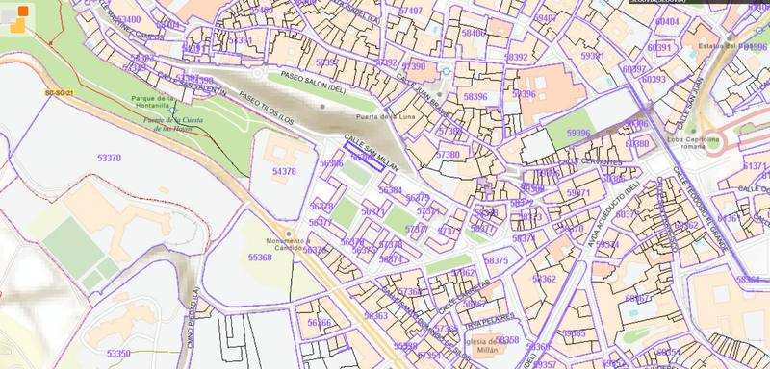Image resolution: width=770 pixels, height=369 pixels.
Task: Select parcel block 53400
Action: tap(129, 19)
